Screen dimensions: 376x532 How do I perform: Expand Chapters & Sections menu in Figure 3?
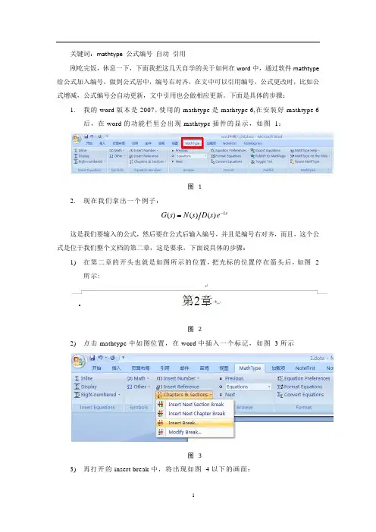pyautogui.click(x=185, y=395)
